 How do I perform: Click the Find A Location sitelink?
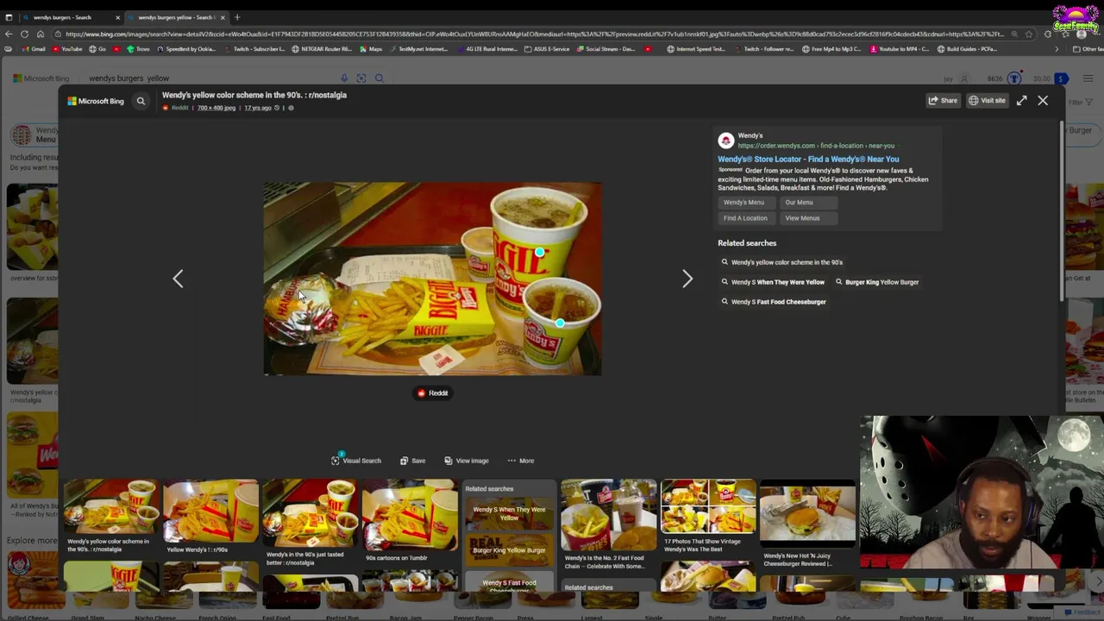[x=745, y=218]
